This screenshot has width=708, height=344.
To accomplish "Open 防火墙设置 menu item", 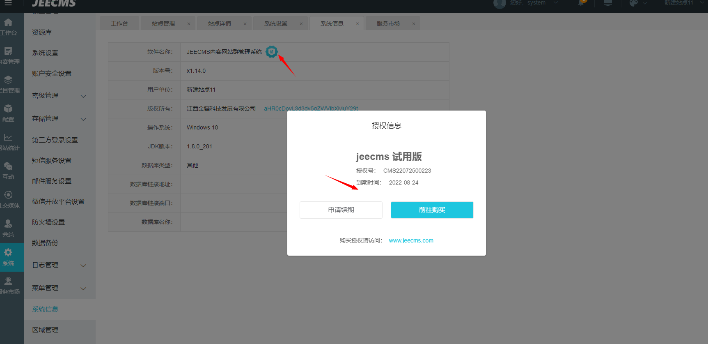I will click(48, 222).
